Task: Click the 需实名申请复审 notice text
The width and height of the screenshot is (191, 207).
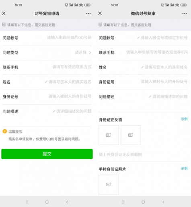Action: pos(45,139)
